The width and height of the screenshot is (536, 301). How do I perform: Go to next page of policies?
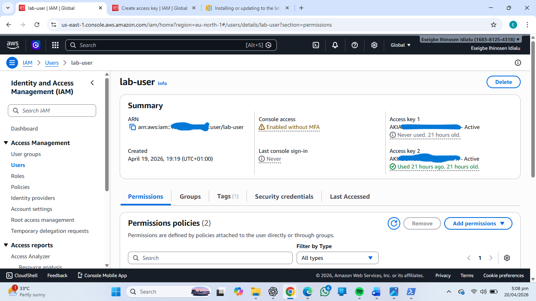(491, 258)
